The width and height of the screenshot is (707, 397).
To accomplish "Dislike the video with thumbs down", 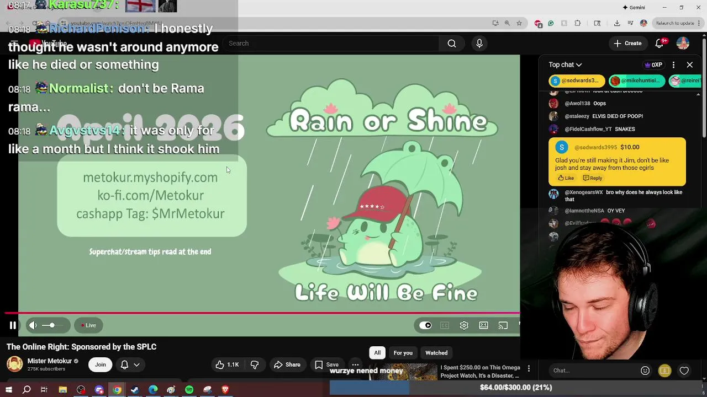I will tap(255, 364).
